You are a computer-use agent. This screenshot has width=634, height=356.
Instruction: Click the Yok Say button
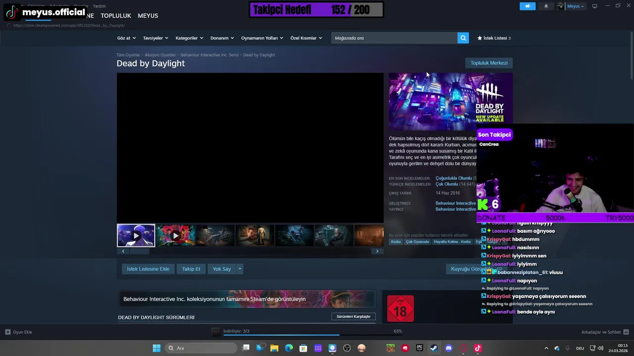[x=222, y=269]
